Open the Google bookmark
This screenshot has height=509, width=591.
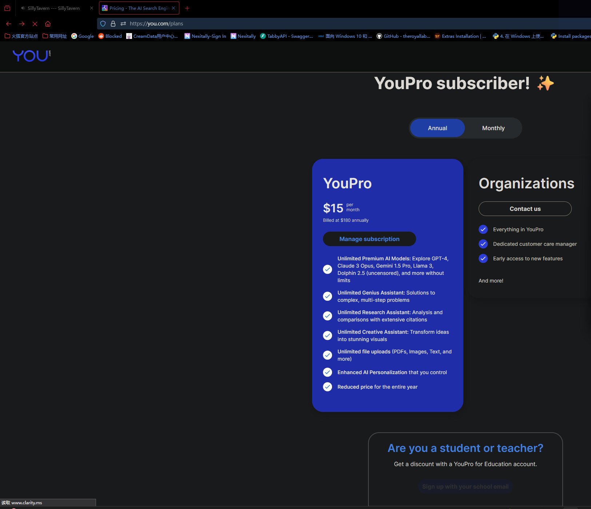point(83,36)
